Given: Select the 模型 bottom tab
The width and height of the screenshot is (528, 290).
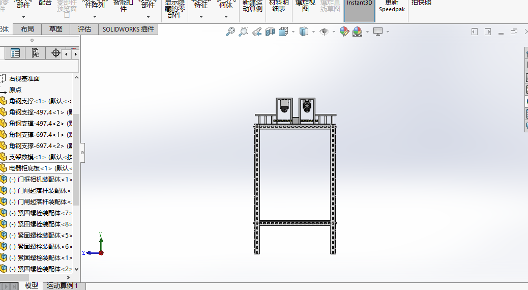Looking at the screenshot, I should click(32, 285).
